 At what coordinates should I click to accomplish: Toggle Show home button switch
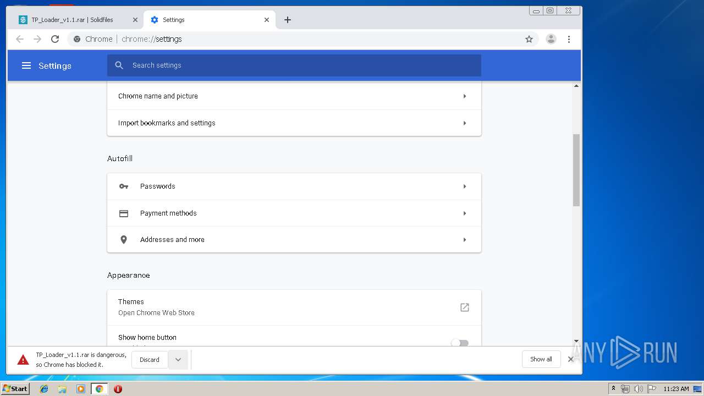(x=460, y=343)
